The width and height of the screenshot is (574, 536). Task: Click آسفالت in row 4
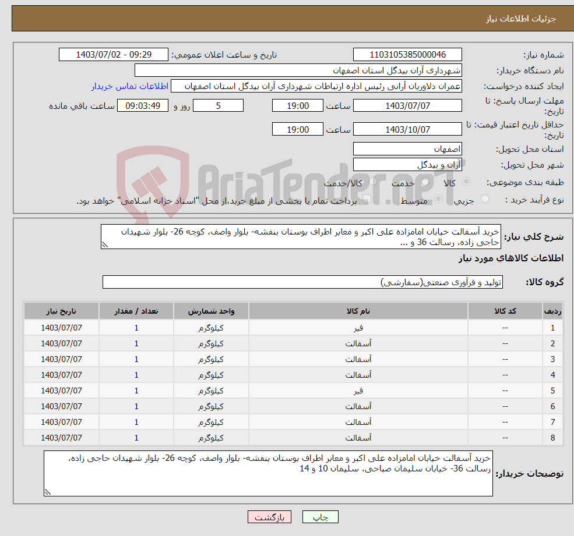[x=358, y=375]
